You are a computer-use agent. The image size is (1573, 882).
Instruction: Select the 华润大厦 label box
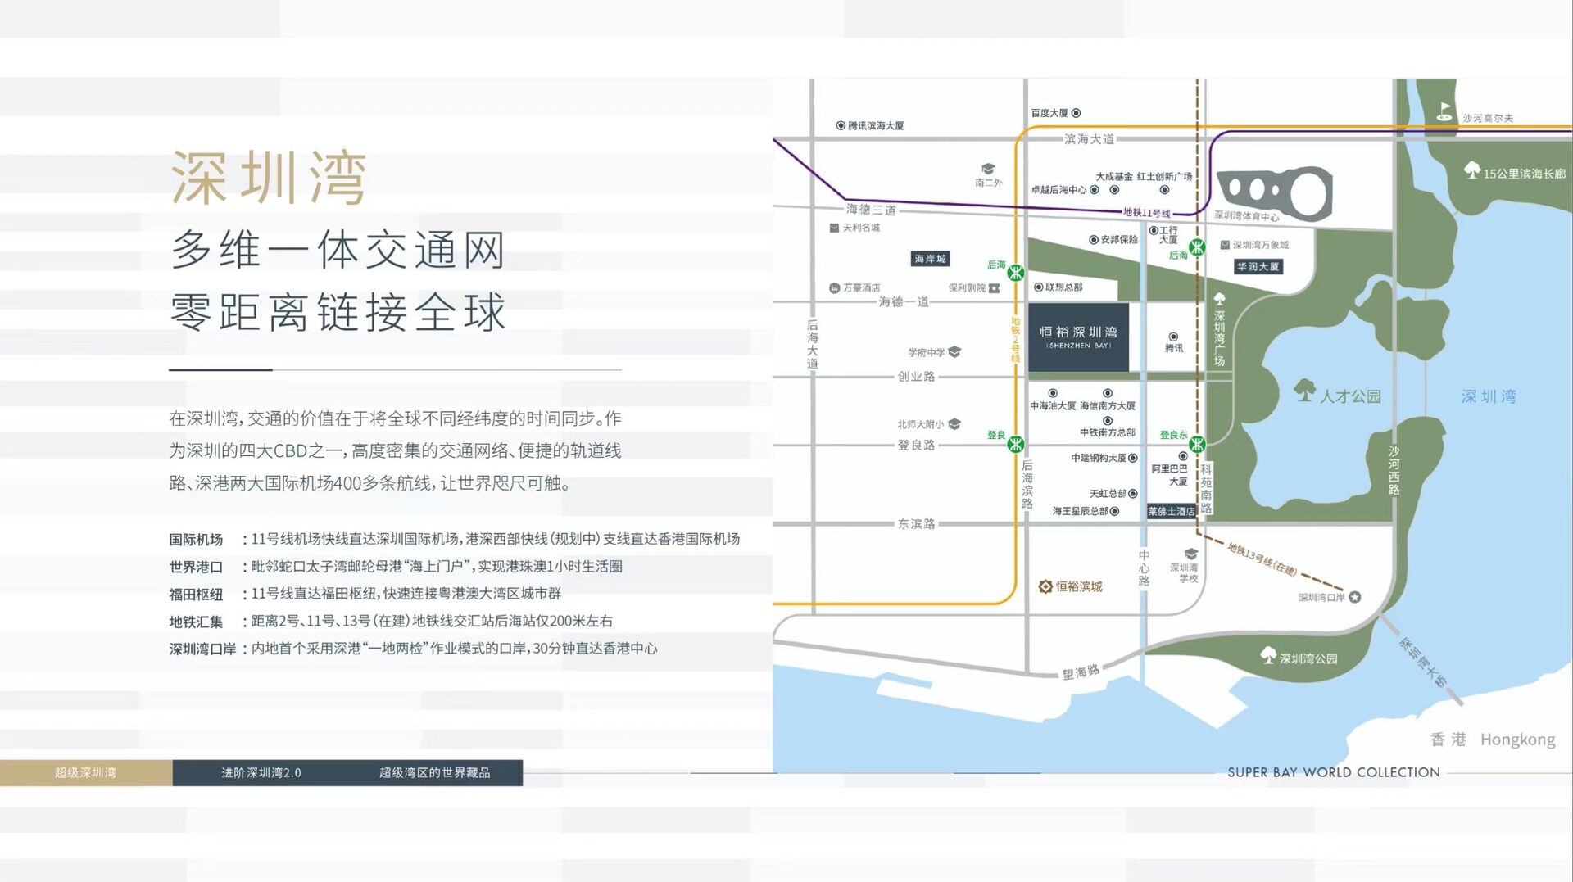[1258, 267]
